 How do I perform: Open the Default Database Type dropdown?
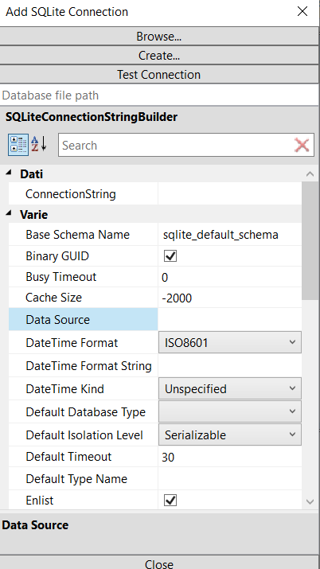(230, 412)
